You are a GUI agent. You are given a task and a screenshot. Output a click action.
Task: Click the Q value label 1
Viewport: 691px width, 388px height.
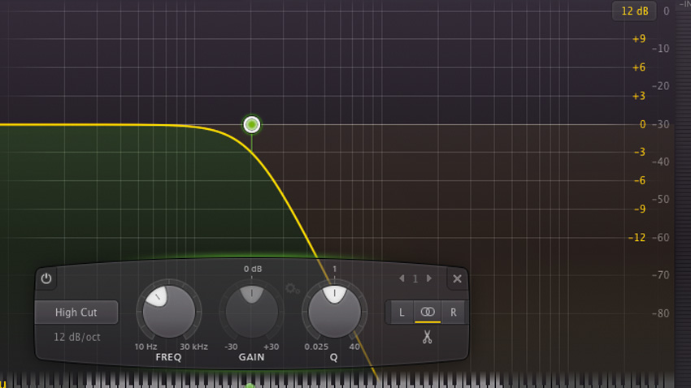click(x=334, y=269)
